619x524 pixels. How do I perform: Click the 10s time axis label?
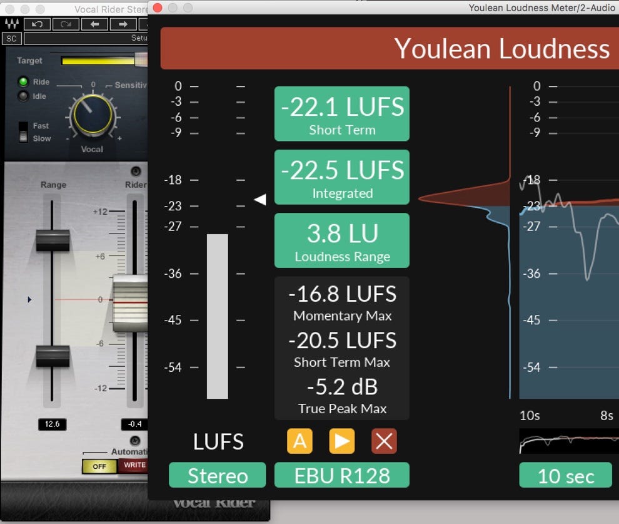coord(530,415)
